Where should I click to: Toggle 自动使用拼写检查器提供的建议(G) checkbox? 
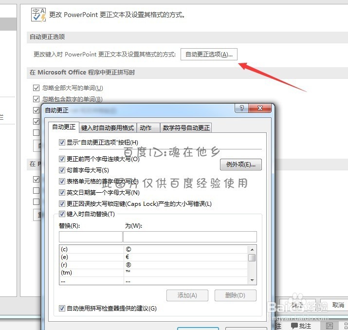(x=62, y=308)
